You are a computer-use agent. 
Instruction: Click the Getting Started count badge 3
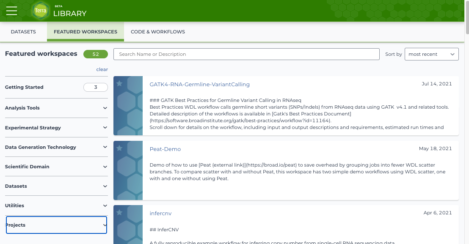(96, 87)
